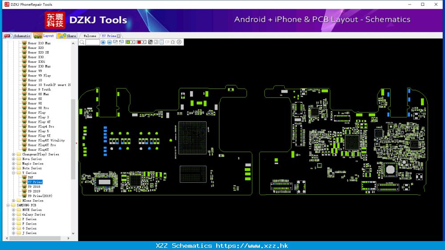Select Y9 2019 in the tree

click(x=34, y=191)
